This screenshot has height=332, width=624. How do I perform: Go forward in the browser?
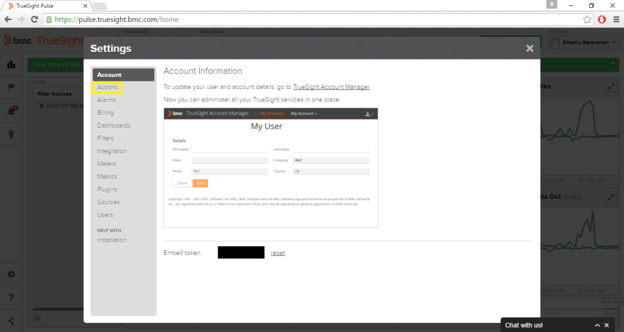(x=21, y=19)
